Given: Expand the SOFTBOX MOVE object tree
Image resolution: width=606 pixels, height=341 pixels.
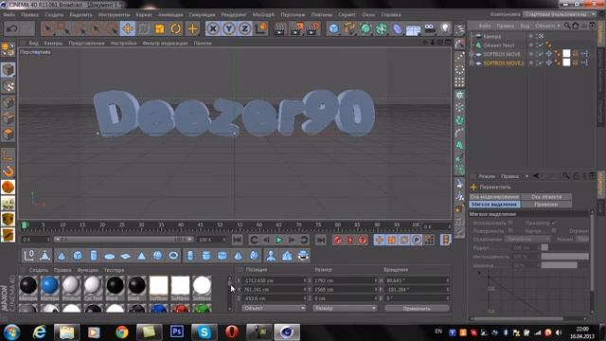Looking at the screenshot, I should point(472,54).
